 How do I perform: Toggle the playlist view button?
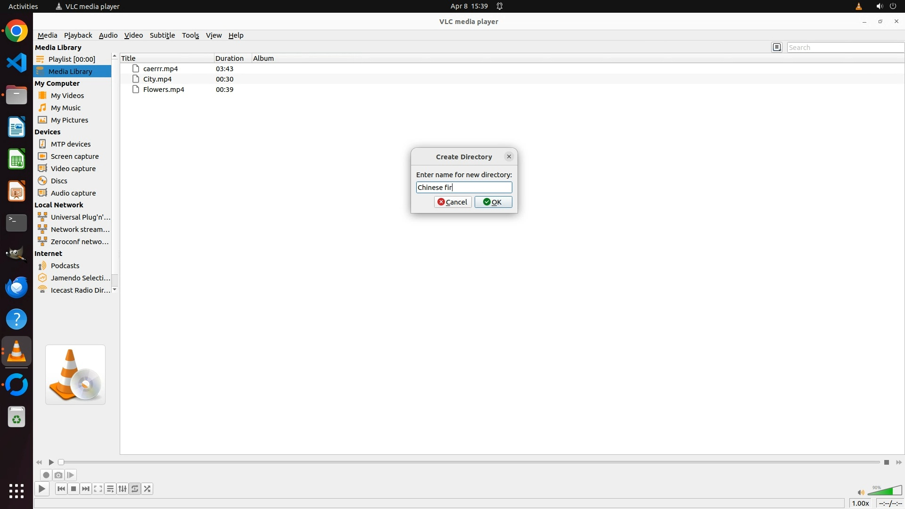[110, 489]
